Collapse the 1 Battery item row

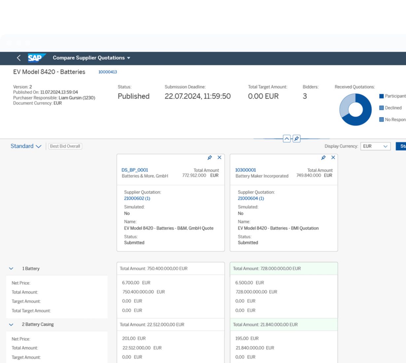11,269
